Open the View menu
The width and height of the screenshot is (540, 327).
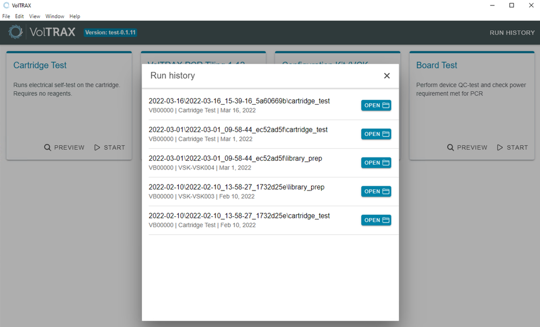(x=35, y=16)
